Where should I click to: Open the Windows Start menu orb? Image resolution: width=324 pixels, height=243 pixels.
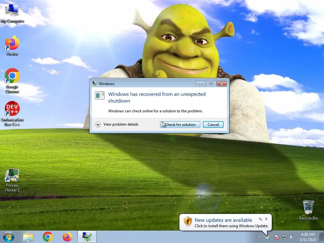[9, 237]
